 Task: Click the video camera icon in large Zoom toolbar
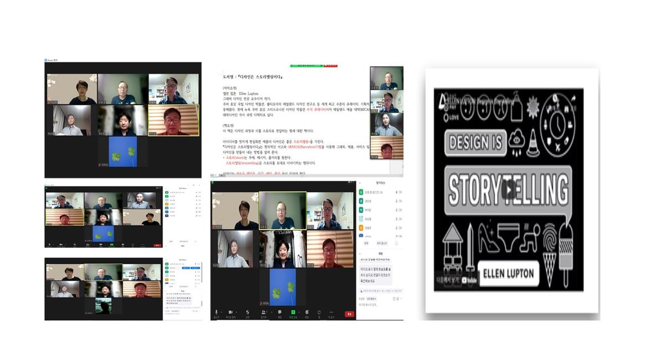230,313
